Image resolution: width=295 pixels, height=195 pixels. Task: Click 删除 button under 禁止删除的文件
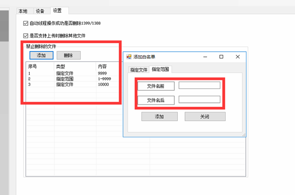[x=69, y=55]
